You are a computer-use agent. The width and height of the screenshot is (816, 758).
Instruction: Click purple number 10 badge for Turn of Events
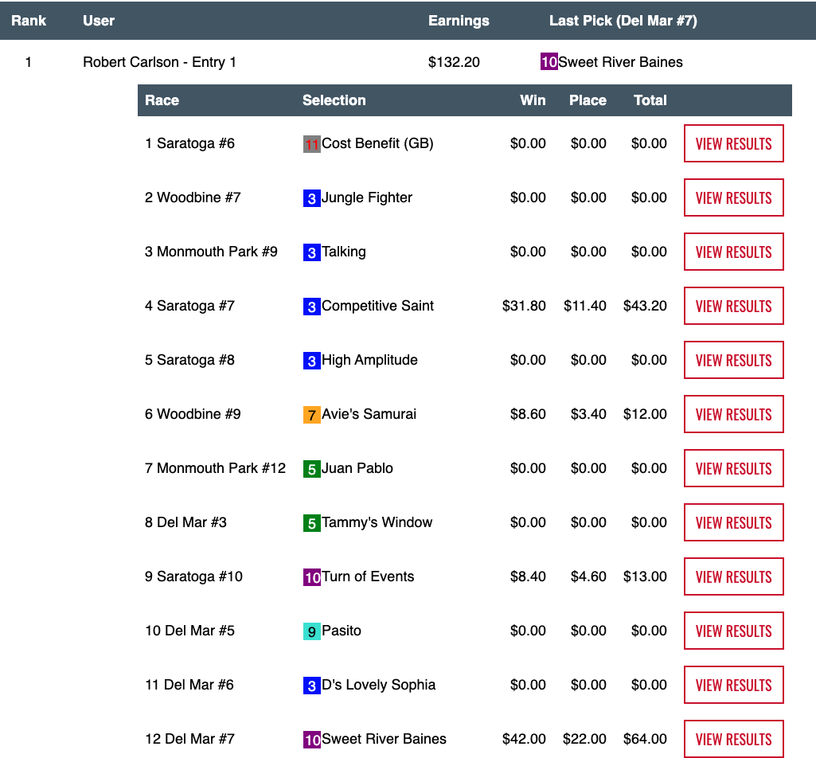click(311, 577)
